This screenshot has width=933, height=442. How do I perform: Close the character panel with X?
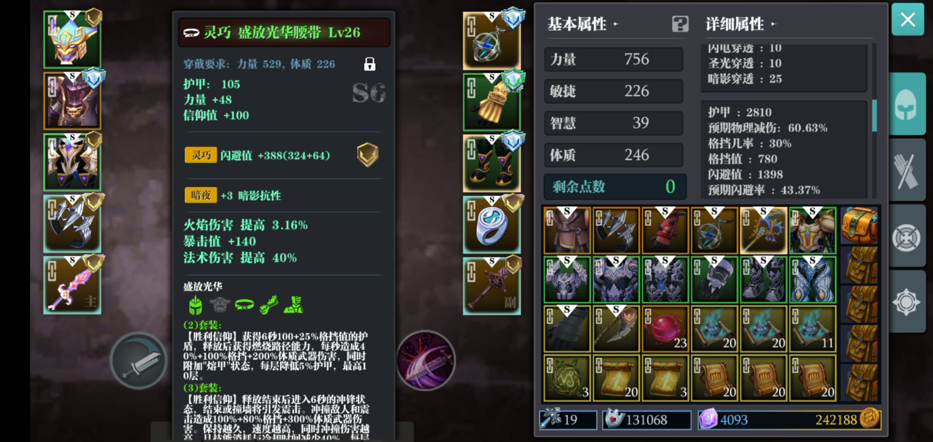coord(908,20)
